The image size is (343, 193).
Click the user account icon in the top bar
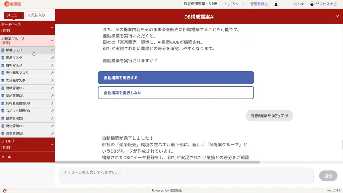click(276, 4)
